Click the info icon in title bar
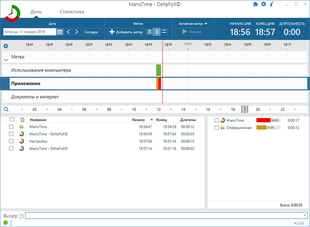This screenshot has width=310, height=227. [x=272, y=4]
